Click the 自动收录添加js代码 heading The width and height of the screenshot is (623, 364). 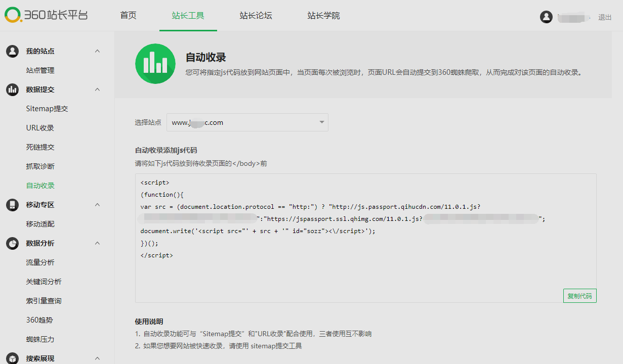click(x=166, y=150)
